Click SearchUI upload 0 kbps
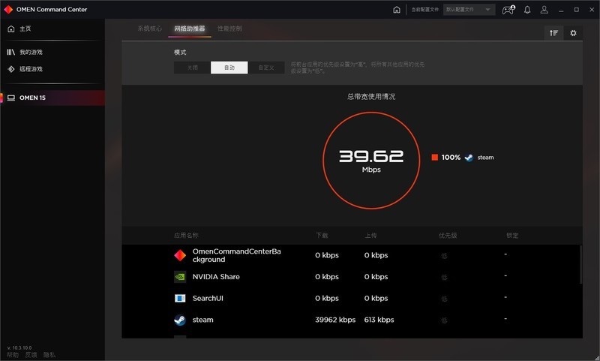The image size is (600, 361). pyautogui.click(x=376, y=298)
